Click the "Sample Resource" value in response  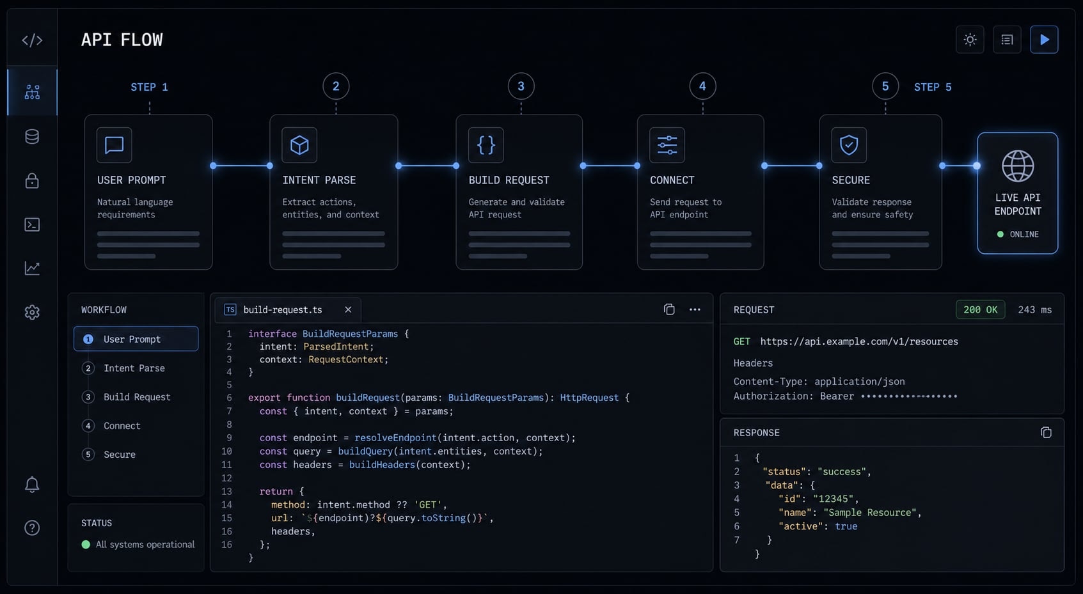(871, 513)
